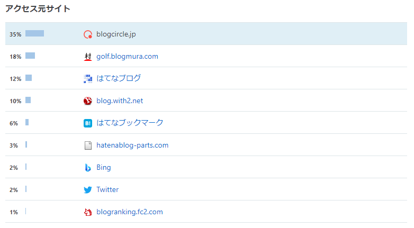Viewport: 414px width, 228px height.
Task: Follow the hatenablog-parts.com link
Action: 132,145
